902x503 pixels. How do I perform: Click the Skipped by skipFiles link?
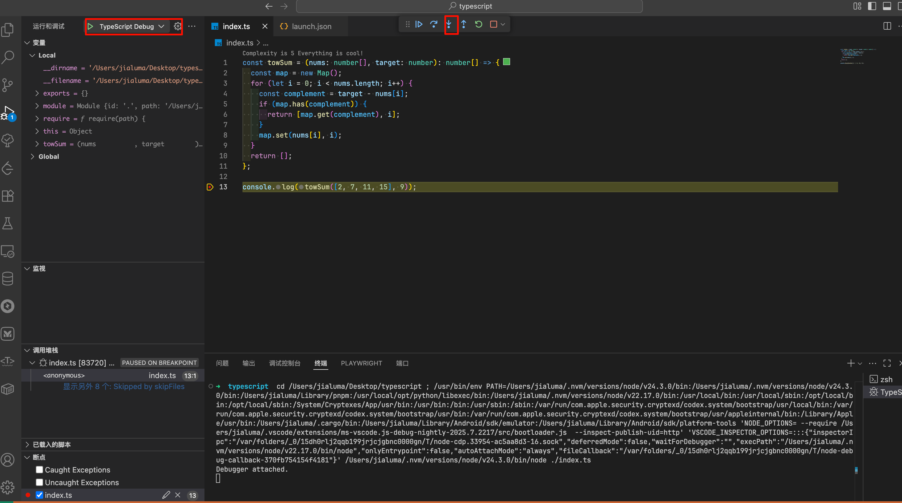124,386
